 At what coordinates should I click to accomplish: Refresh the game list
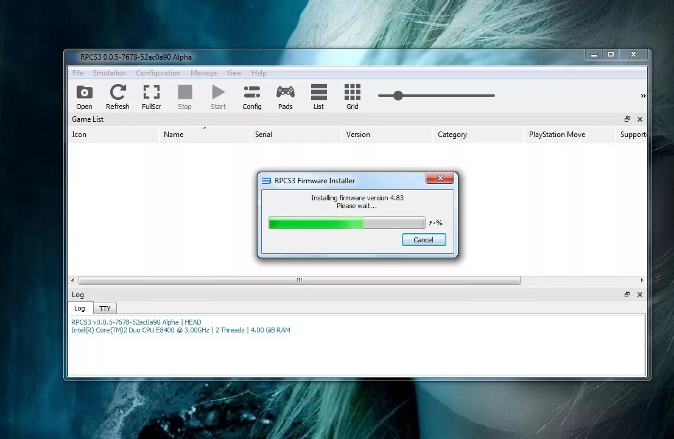118,97
